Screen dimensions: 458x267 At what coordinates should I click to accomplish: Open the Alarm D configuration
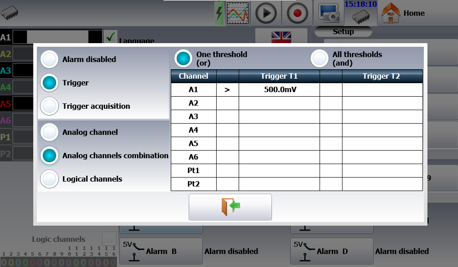[x=332, y=251]
